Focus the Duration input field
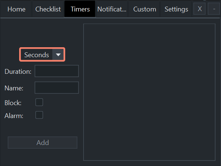This screenshot has height=166, width=221. 57,71
